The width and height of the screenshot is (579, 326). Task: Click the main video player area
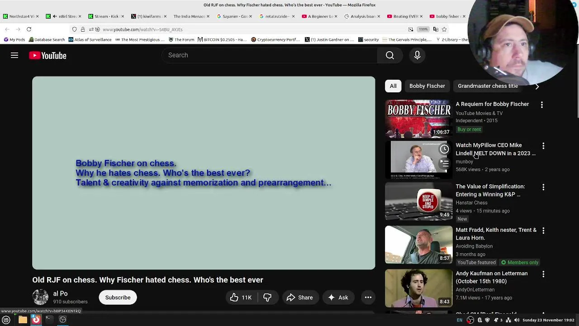(x=204, y=173)
